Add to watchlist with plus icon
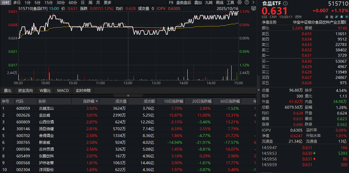 346,17
